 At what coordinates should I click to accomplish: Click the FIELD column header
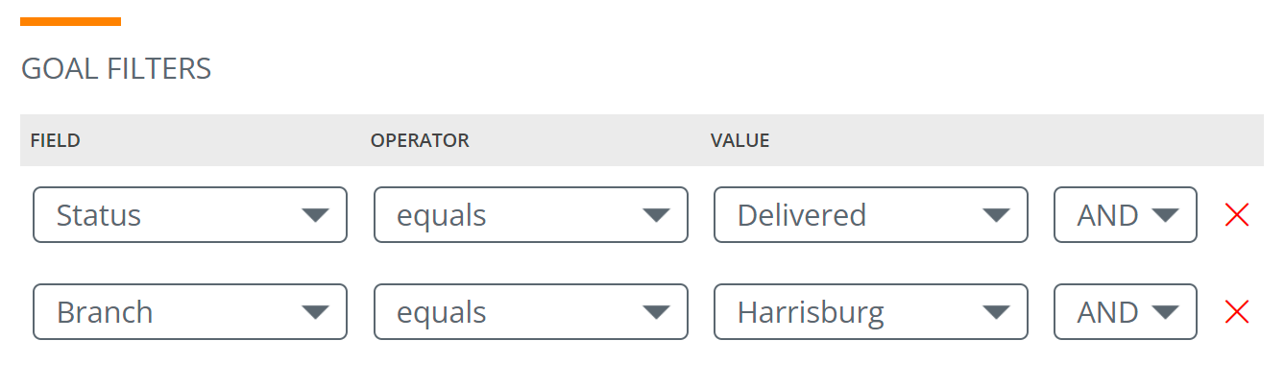point(55,141)
